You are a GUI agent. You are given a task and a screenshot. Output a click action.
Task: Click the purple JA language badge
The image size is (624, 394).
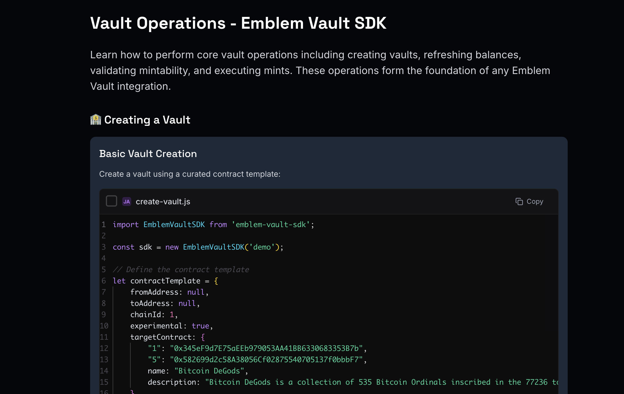pos(127,202)
